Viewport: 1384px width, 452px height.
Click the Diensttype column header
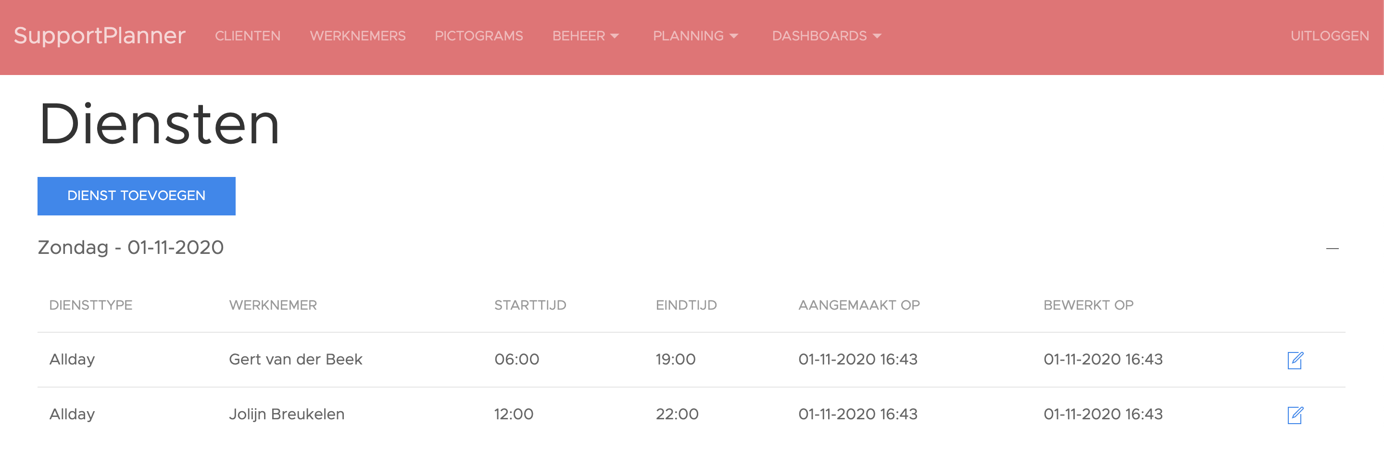[x=91, y=305]
